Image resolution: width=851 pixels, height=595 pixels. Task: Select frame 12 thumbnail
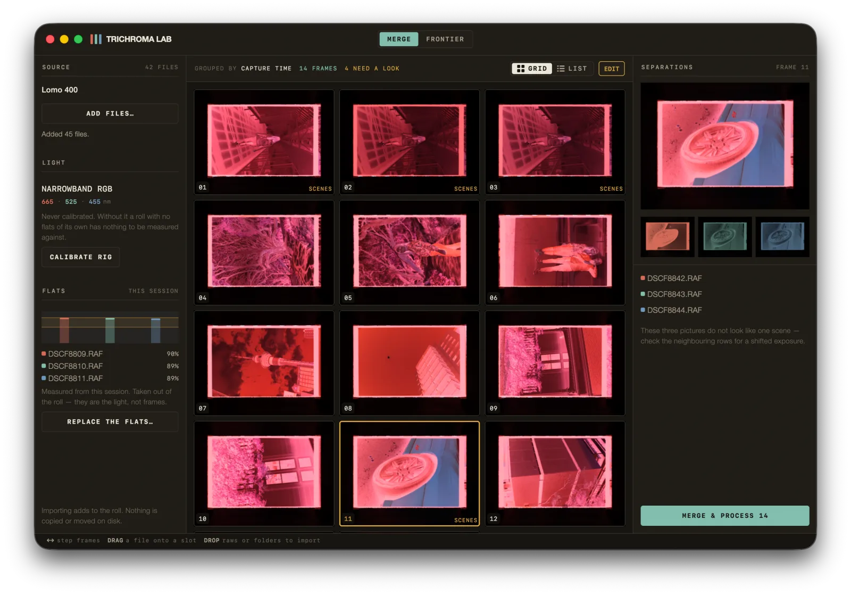(x=555, y=474)
